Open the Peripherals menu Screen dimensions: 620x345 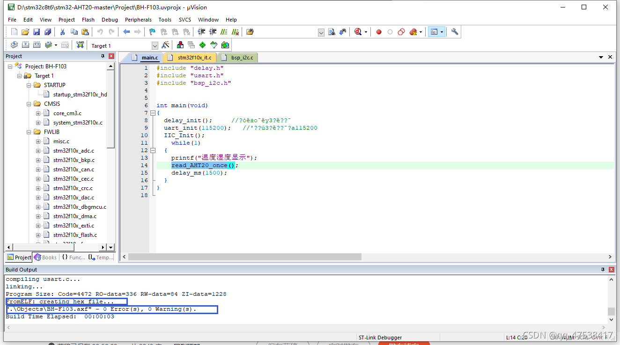tap(138, 20)
